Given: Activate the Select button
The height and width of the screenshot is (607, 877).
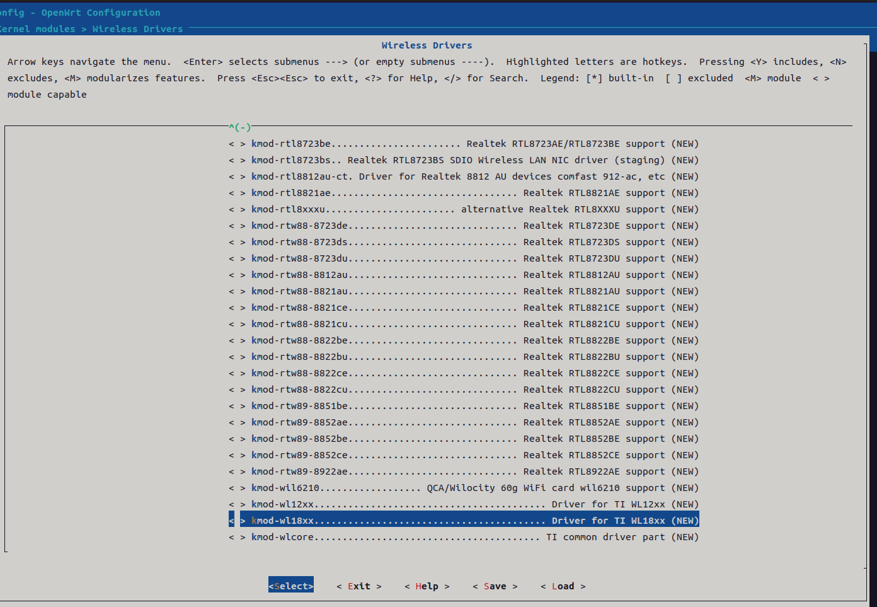Looking at the screenshot, I should coord(291,586).
